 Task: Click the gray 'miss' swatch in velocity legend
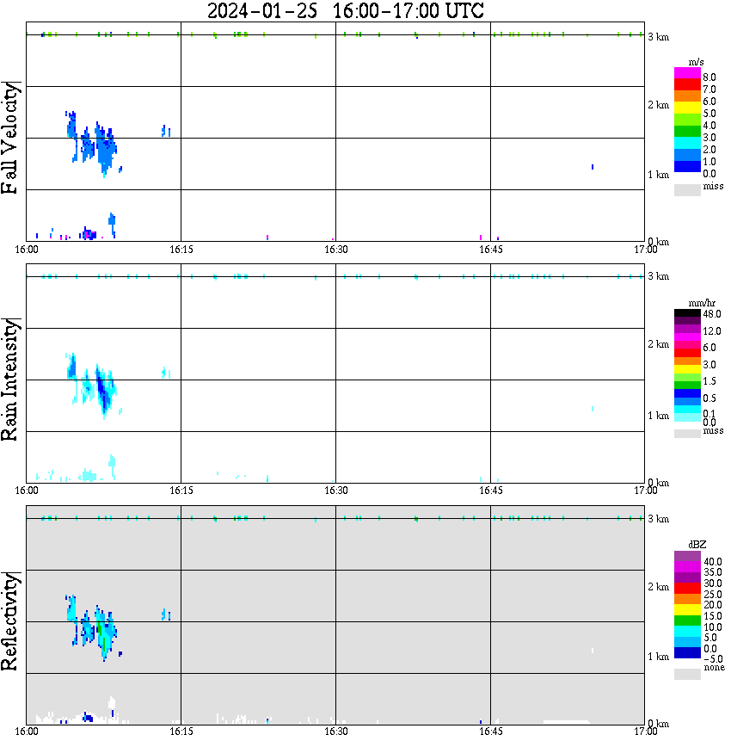click(687, 189)
